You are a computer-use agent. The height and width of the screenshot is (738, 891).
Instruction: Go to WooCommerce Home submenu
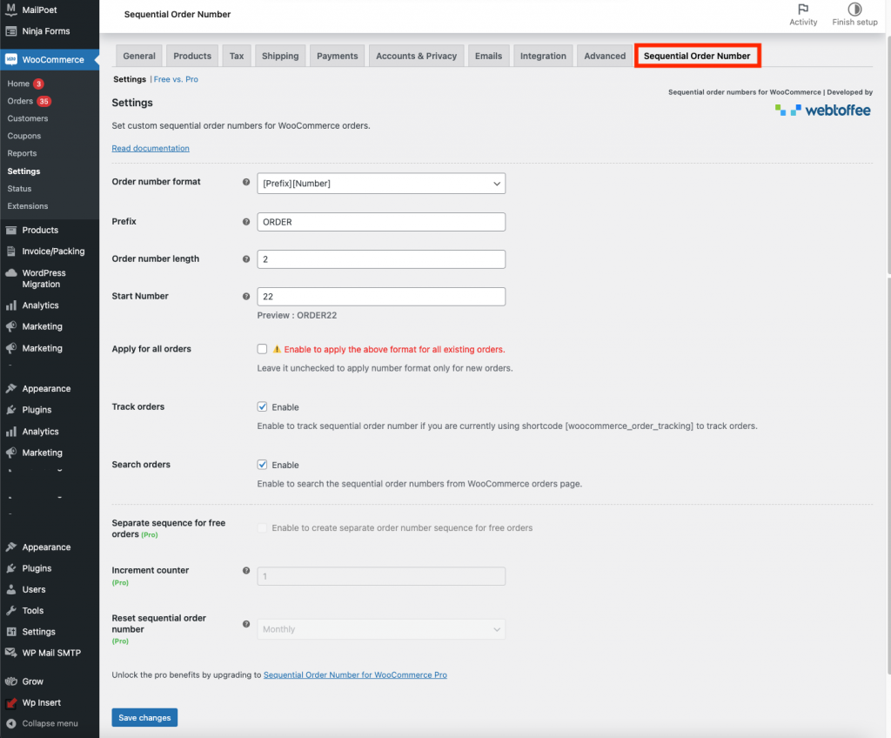18,84
